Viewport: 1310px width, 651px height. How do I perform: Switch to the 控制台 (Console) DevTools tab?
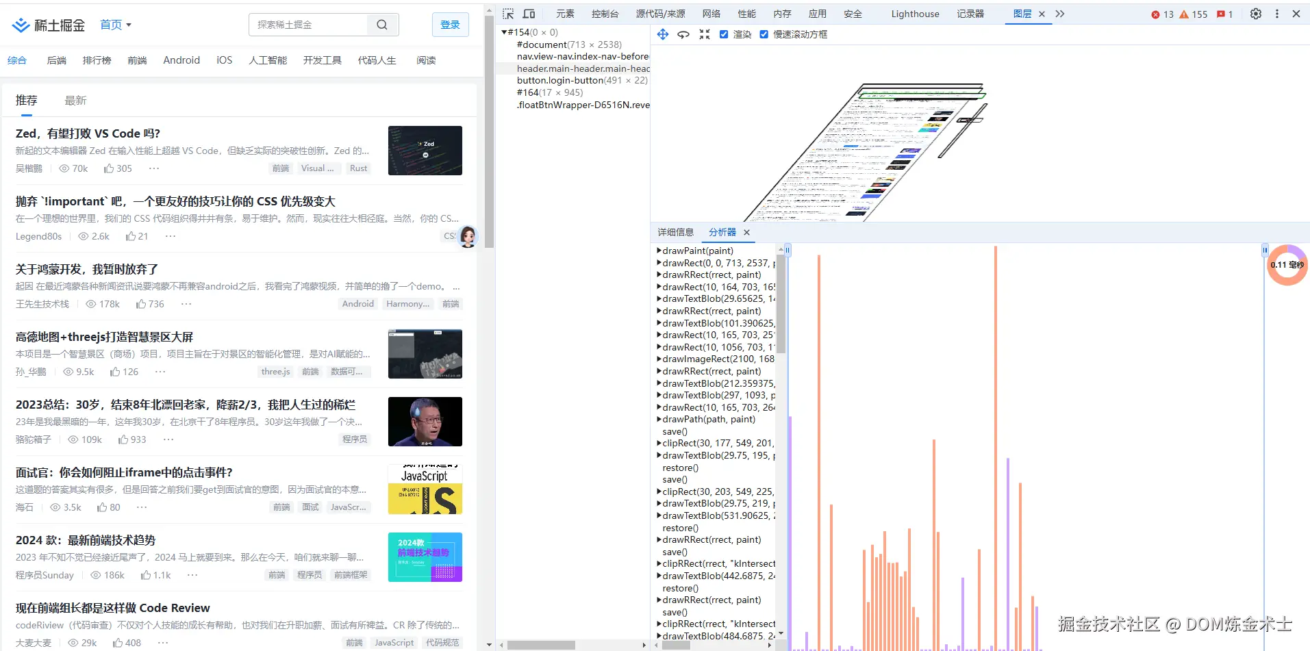[605, 14]
